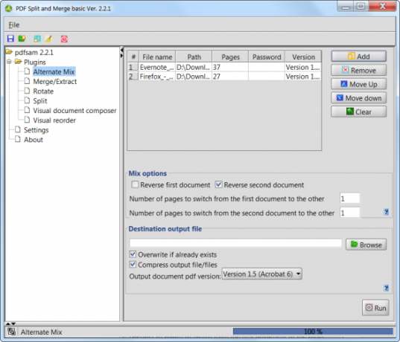This screenshot has width=400, height=342.
Task: Open the Output document pdf version dropdown
Action: pyautogui.click(x=262, y=274)
